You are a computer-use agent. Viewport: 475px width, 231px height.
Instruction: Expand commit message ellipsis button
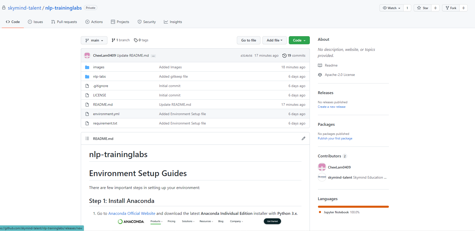coord(153,56)
